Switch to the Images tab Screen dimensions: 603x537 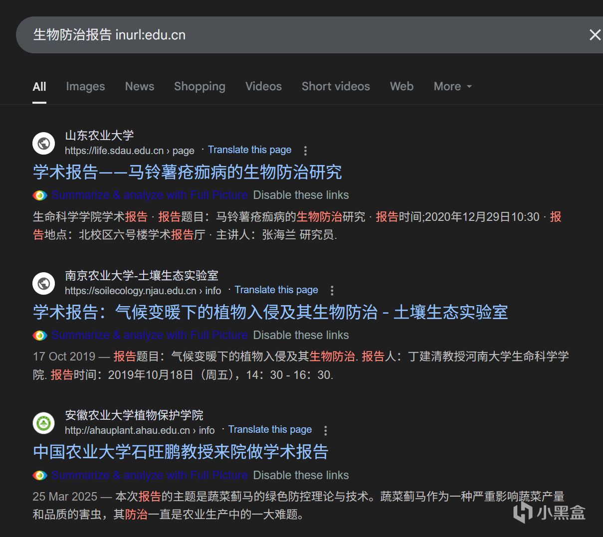click(85, 87)
